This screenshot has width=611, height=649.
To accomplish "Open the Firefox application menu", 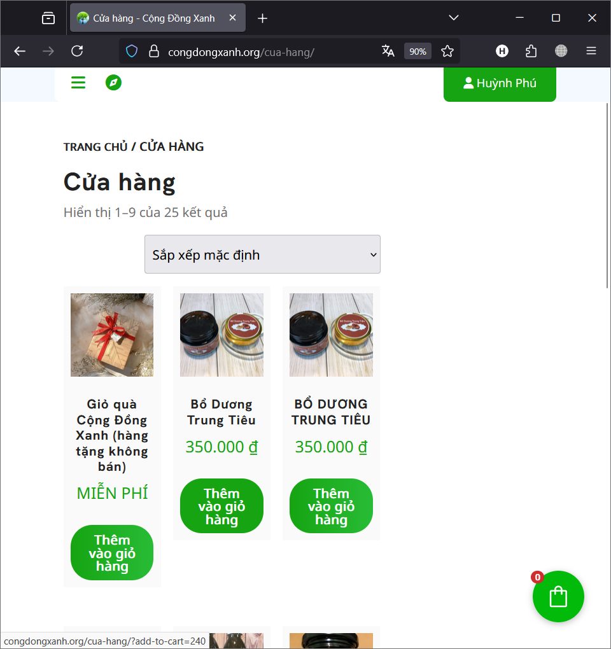I will coord(591,52).
